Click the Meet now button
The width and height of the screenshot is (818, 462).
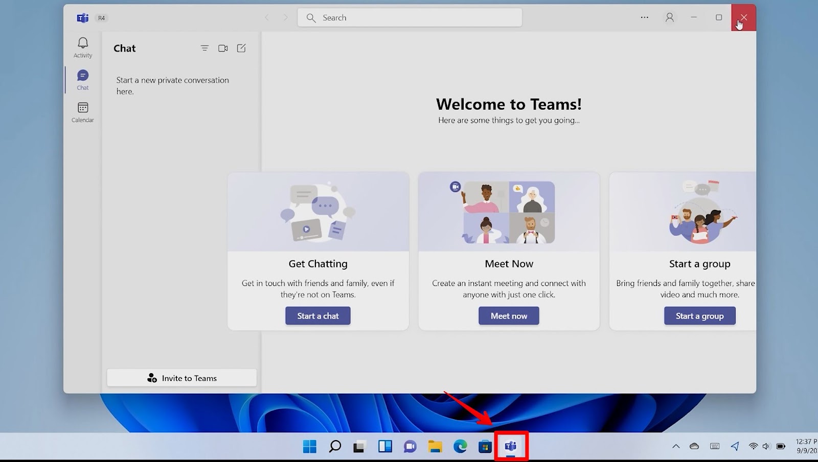509,316
